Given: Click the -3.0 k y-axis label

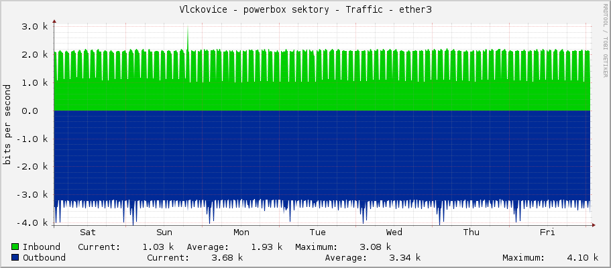Looking at the screenshot, I should coord(32,195).
